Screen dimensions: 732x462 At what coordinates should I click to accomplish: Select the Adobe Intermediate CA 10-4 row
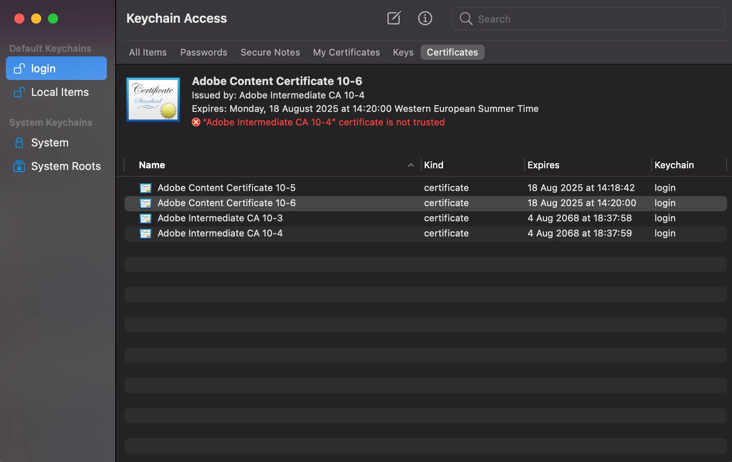tap(426, 234)
